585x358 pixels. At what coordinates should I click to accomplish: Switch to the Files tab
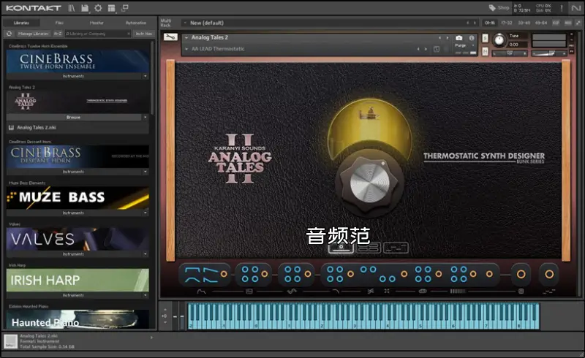tap(59, 23)
